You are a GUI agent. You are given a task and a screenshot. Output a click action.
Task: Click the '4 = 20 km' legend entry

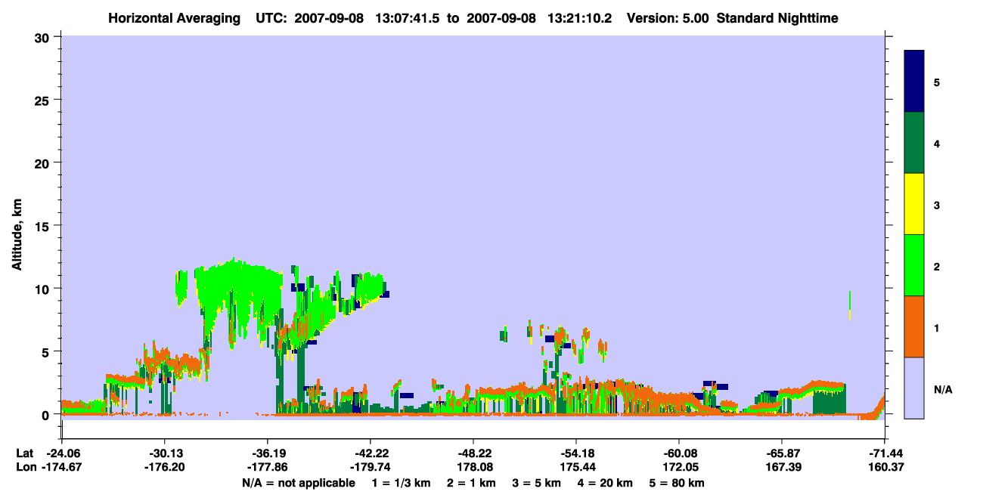pos(606,483)
